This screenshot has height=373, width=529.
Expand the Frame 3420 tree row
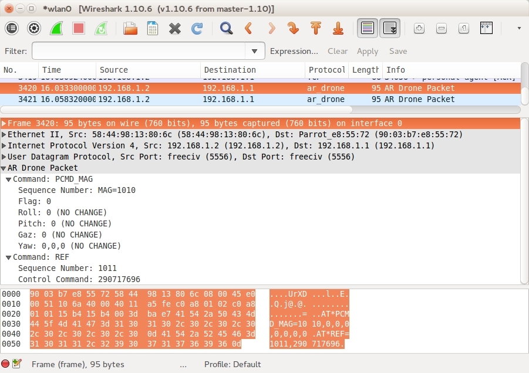pos(4,124)
